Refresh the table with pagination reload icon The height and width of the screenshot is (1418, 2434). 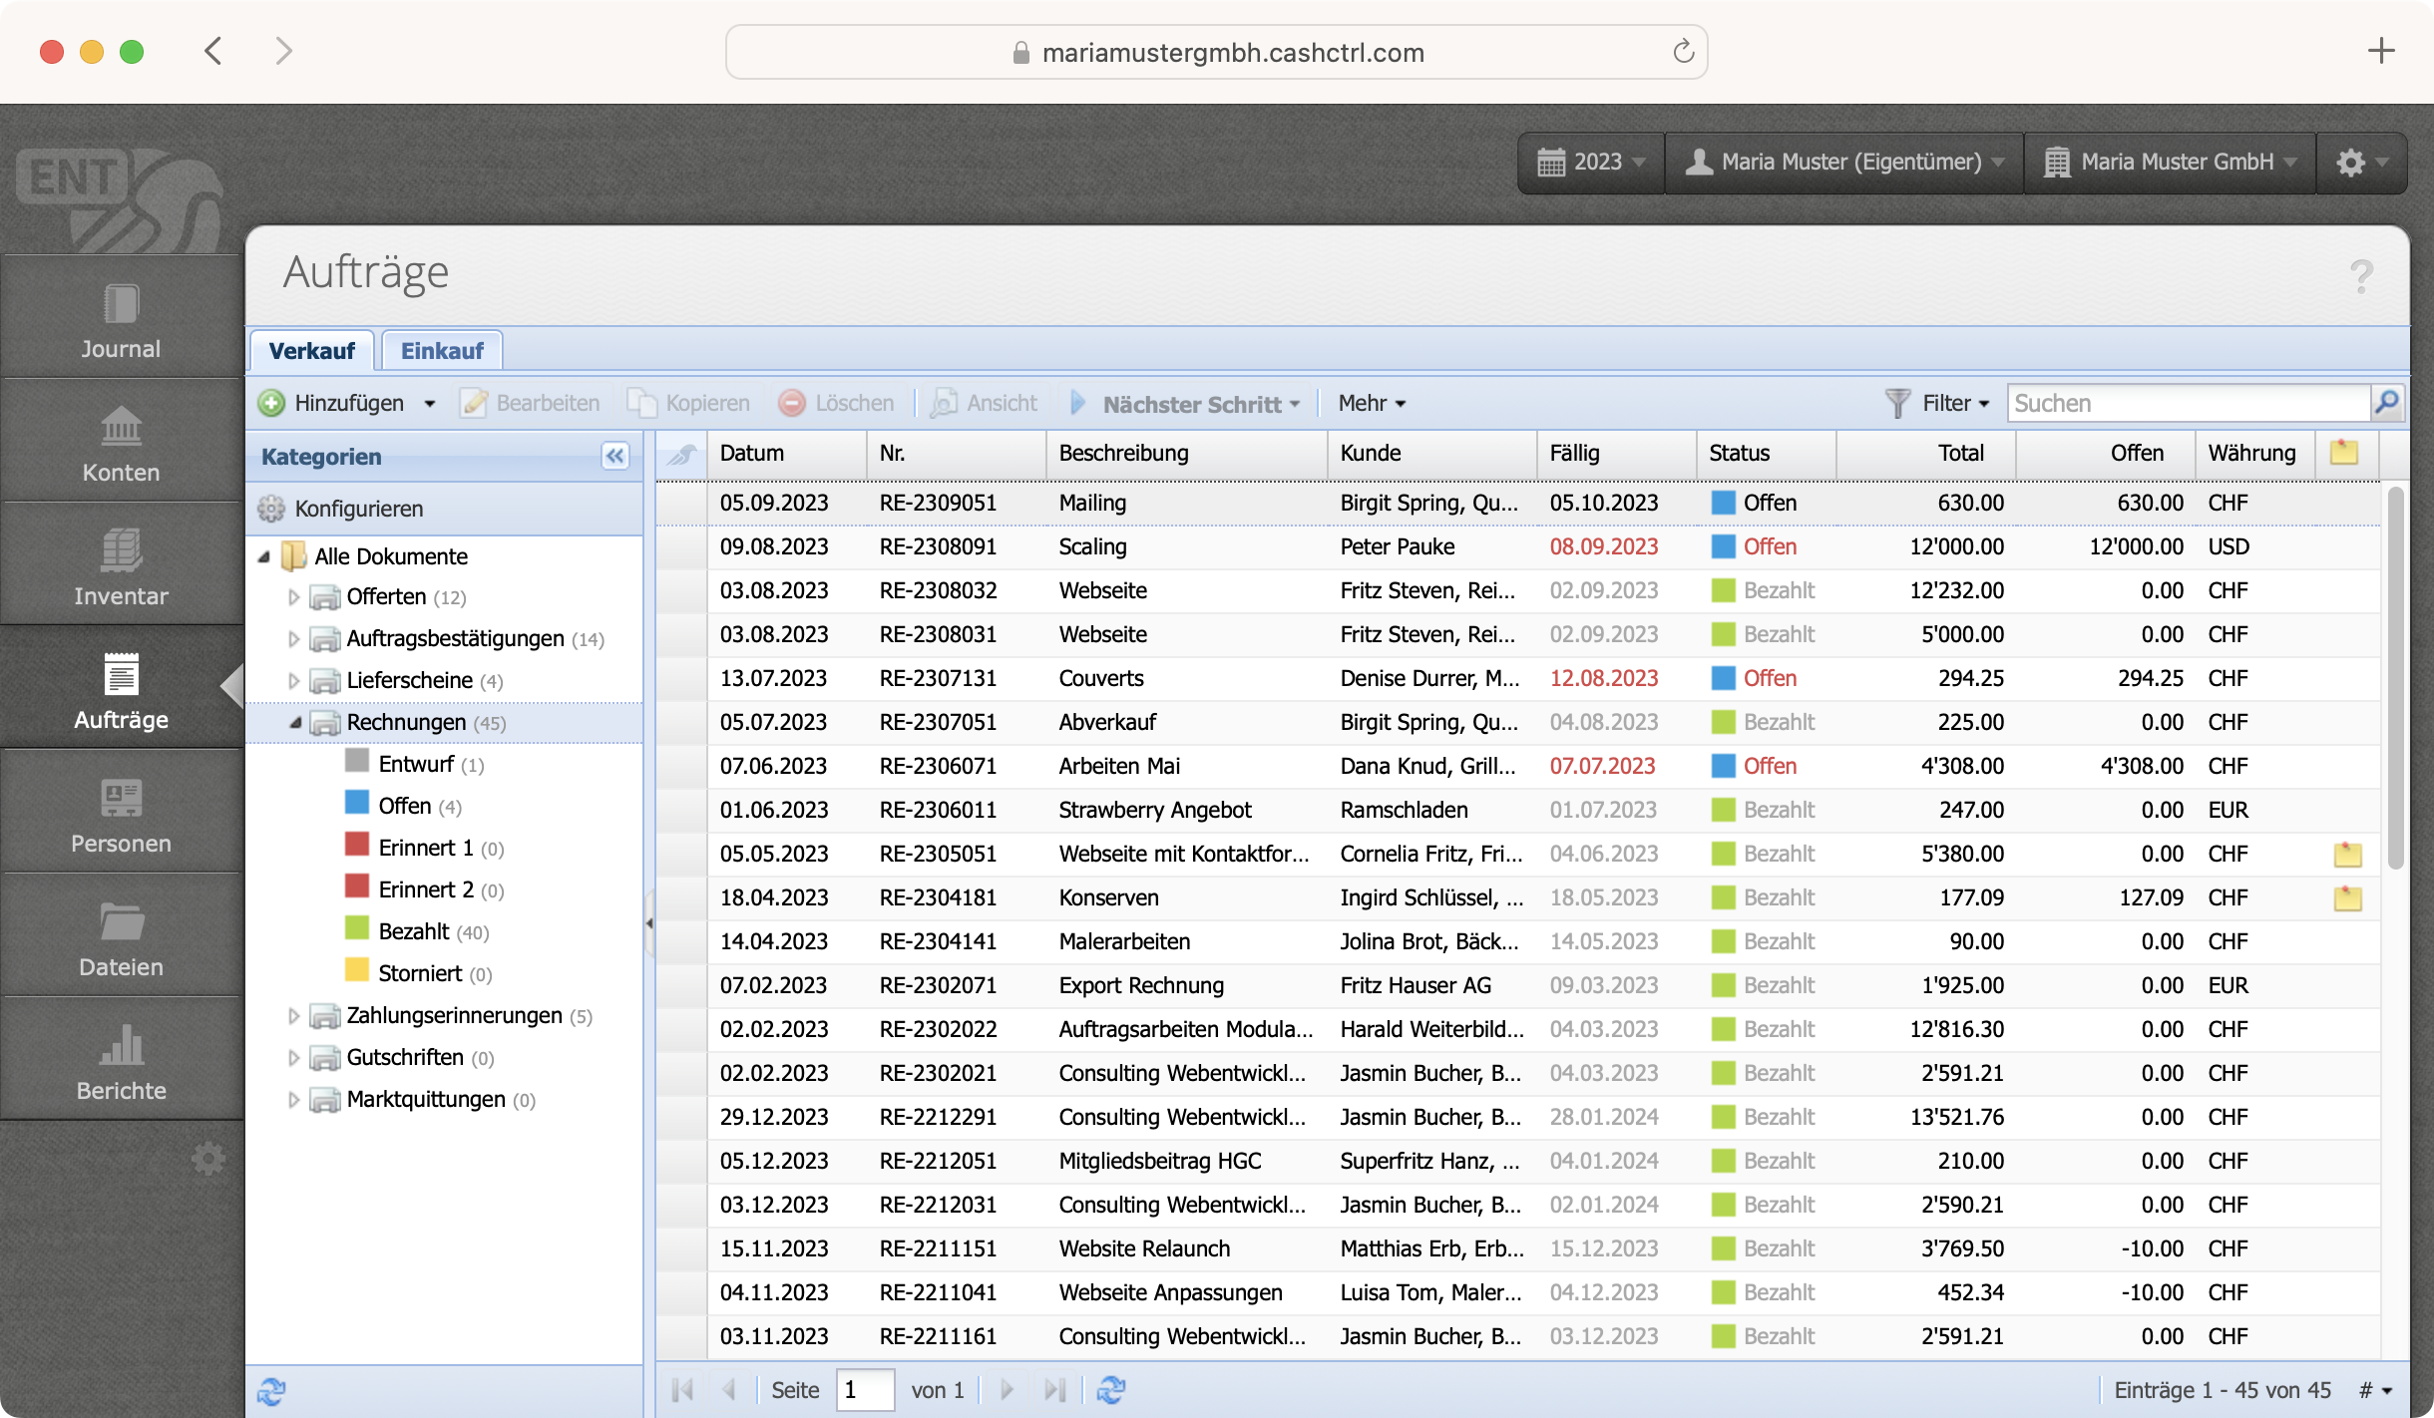[x=1111, y=1389]
